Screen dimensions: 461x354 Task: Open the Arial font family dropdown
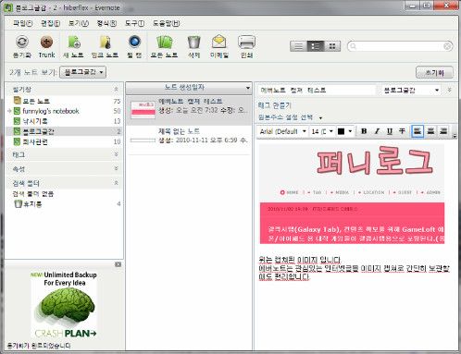click(x=282, y=131)
